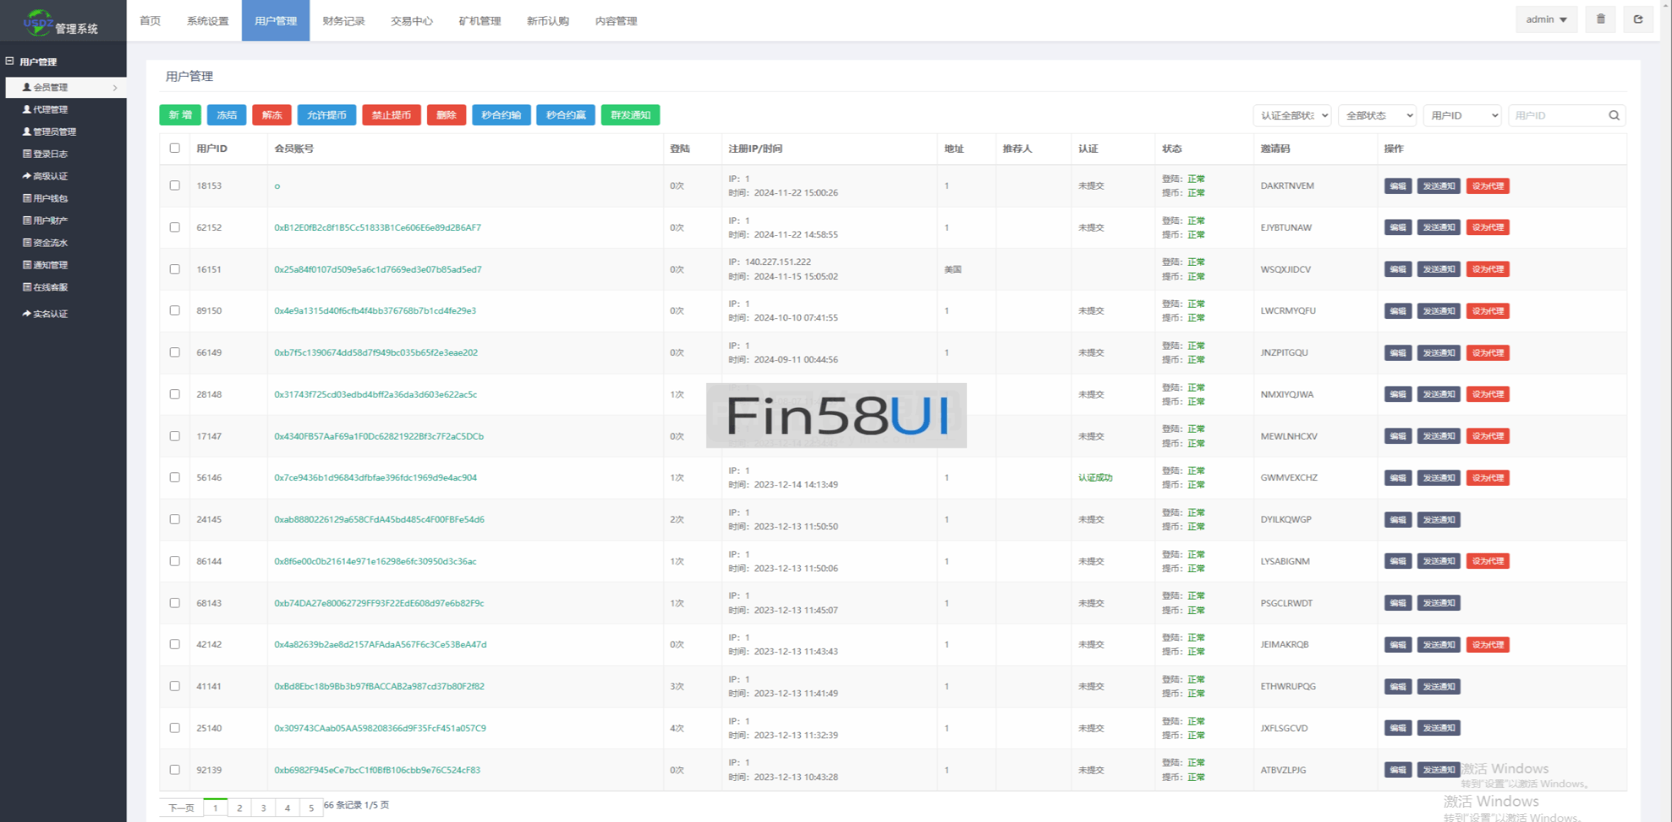Image resolution: width=1672 pixels, height=822 pixels.
Task: Select the checkbox for user 56146
Action: click(175, 477)
